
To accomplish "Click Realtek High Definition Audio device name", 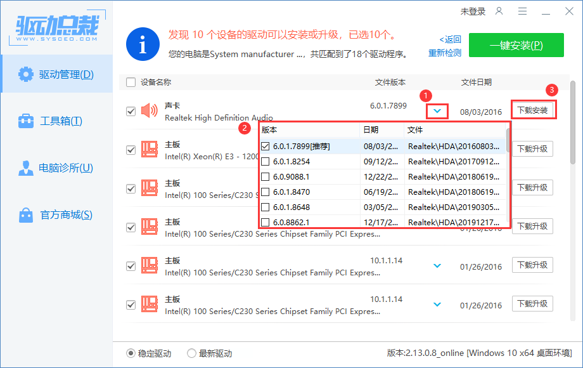I will (x=219, y=117).
